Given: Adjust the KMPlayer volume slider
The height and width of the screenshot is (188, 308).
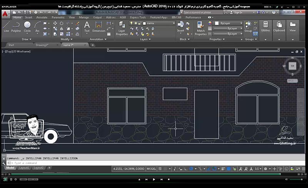Looking at the screenshot, I should click(296, 180).
